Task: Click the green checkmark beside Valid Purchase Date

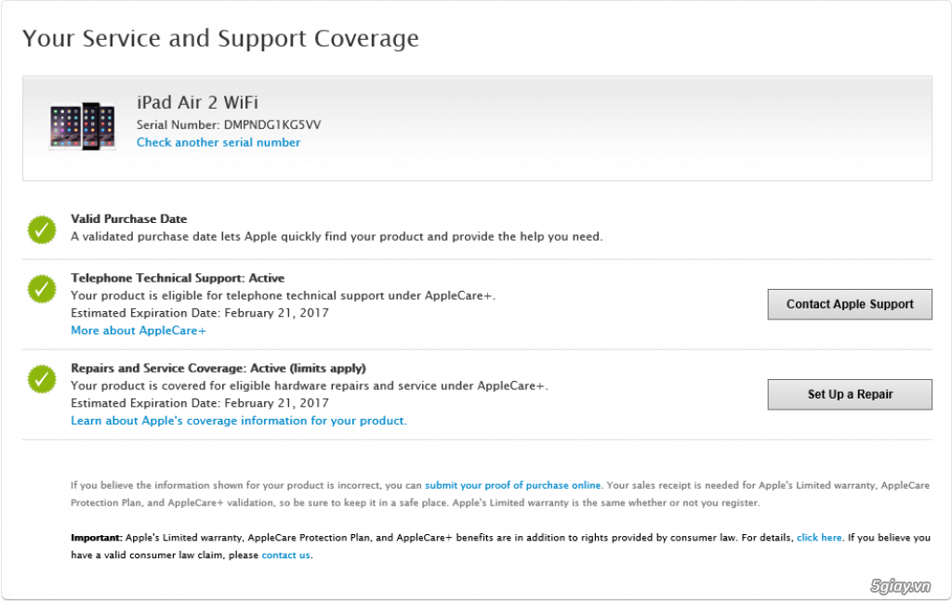Action: pyautogui.click(x=41, y=229)
